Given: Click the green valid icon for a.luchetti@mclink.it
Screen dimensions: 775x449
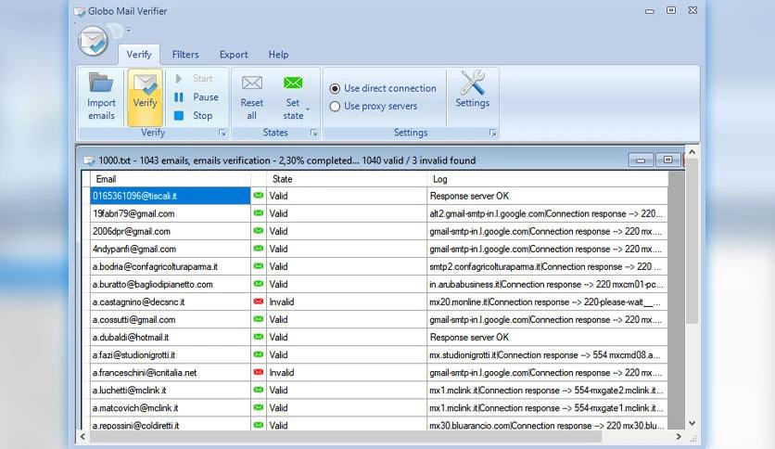Looking at the screenshot, I should click(258, 391).
